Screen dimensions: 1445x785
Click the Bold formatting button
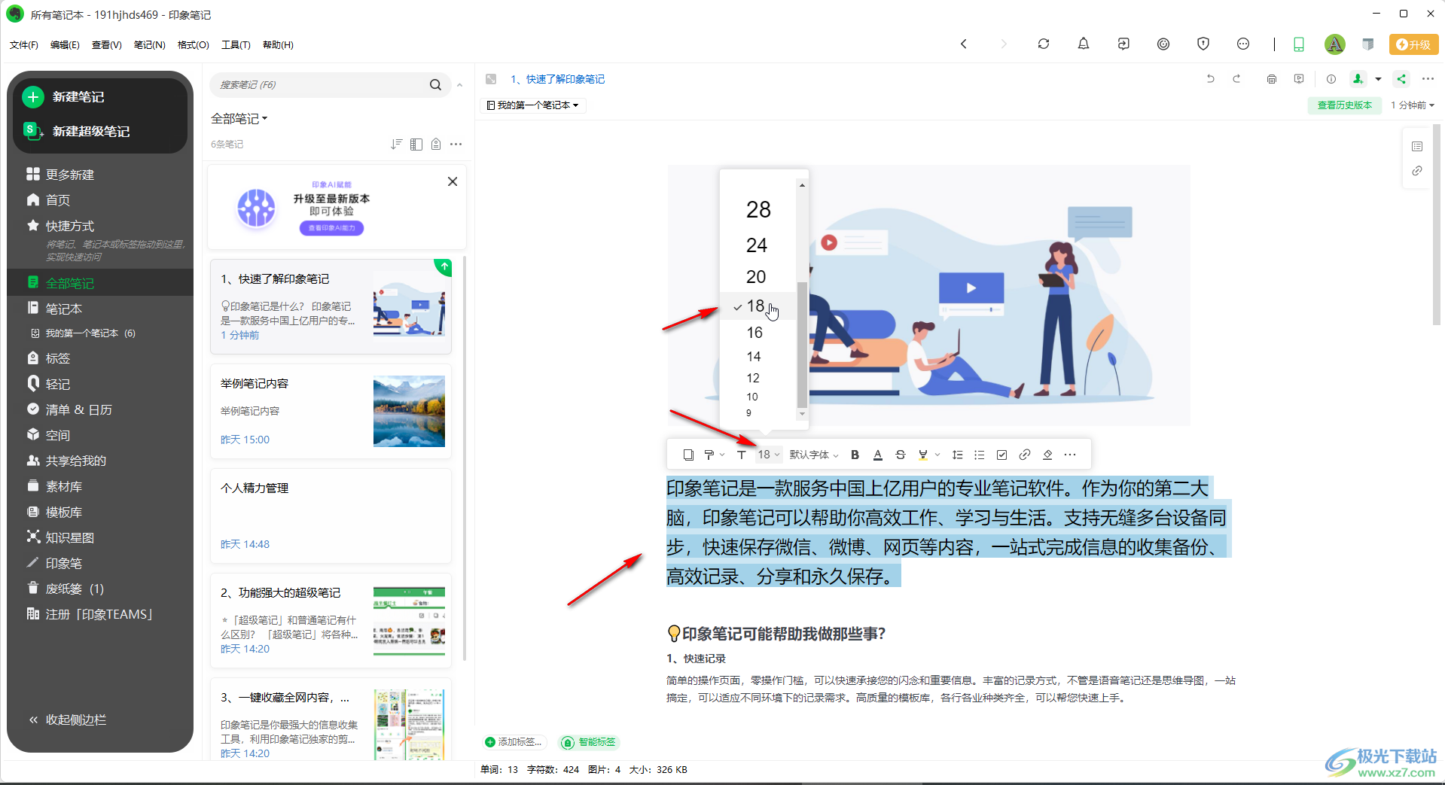855,455
